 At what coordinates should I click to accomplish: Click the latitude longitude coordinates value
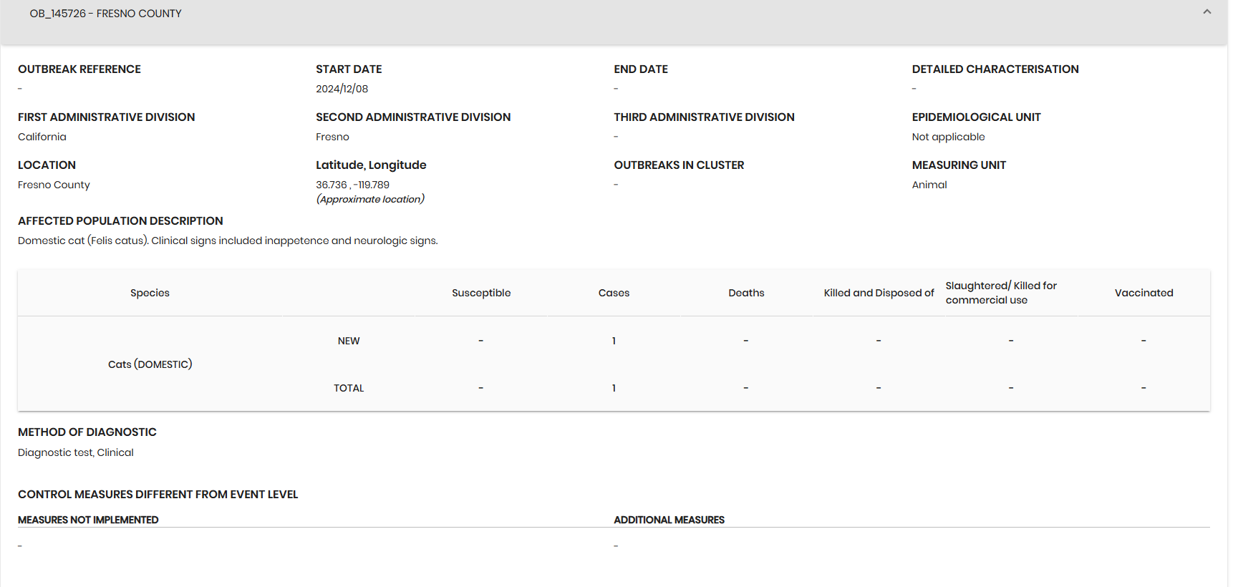pos(352,185)
